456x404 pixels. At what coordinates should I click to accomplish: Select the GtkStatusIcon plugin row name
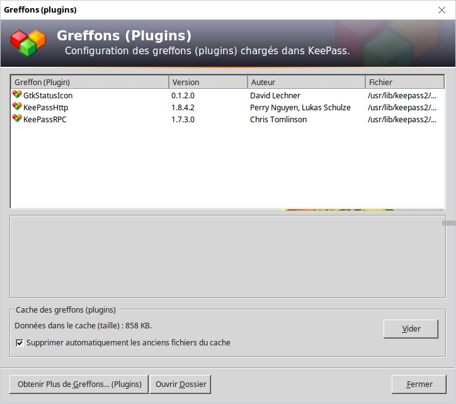[48, 96]
